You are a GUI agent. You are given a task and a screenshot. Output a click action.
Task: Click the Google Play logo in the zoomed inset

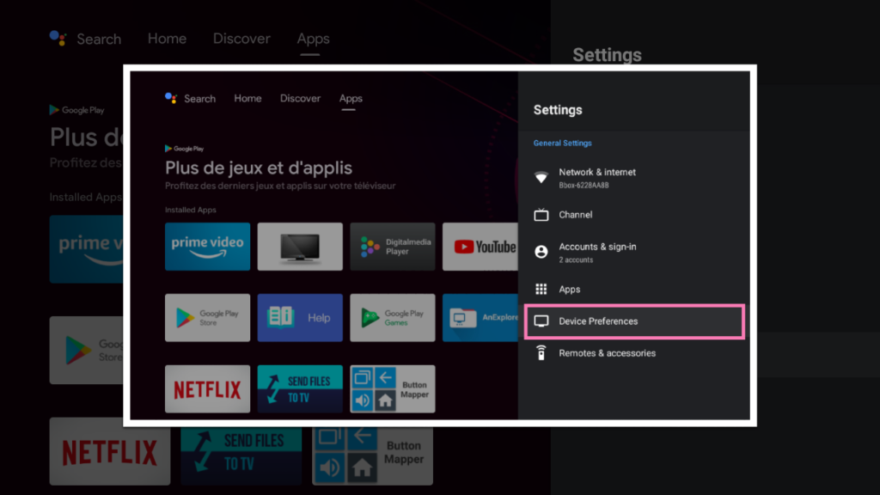(x=184, y=149)
